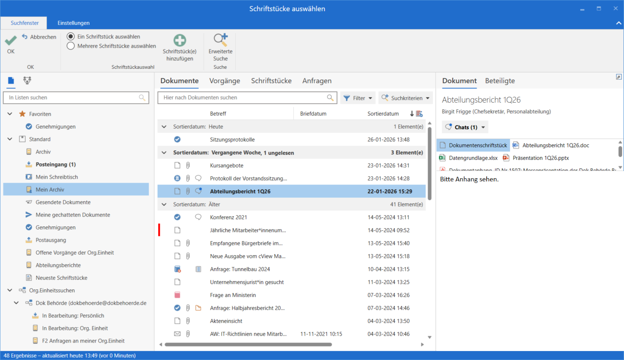Open the Schriftstücke tab
624x360 pixels.
tap(271, 81)
